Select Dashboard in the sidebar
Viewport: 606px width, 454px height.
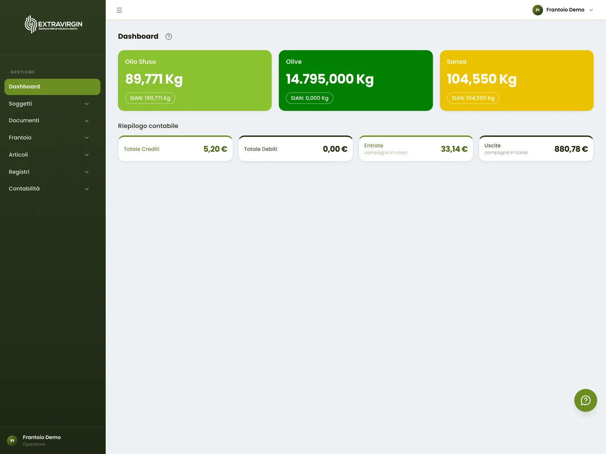coord(52,87)
